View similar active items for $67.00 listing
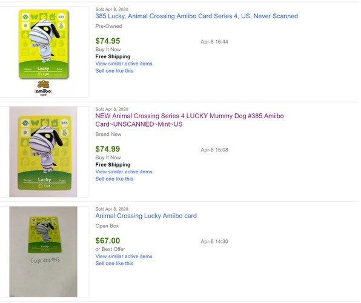The image size is (361, 303). click(124, 256)
